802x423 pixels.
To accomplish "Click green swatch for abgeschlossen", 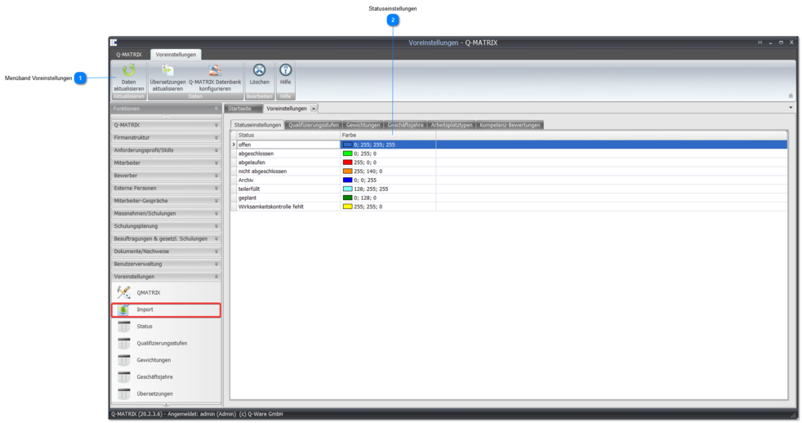I will click(x=348, y=154).
